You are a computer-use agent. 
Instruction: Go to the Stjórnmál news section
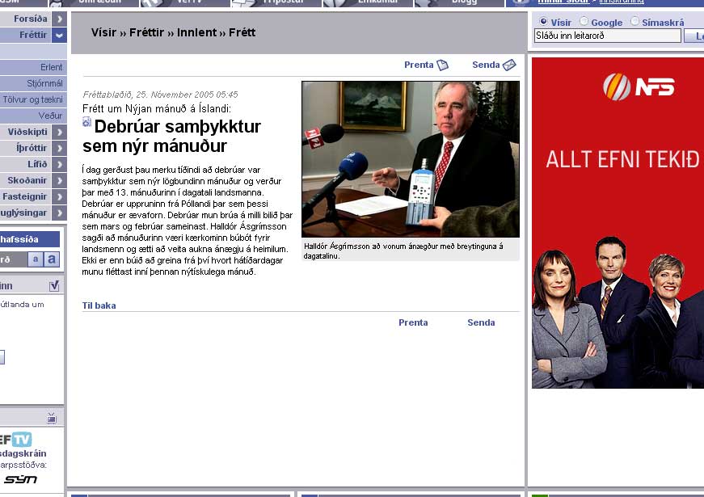coord(33,83)
